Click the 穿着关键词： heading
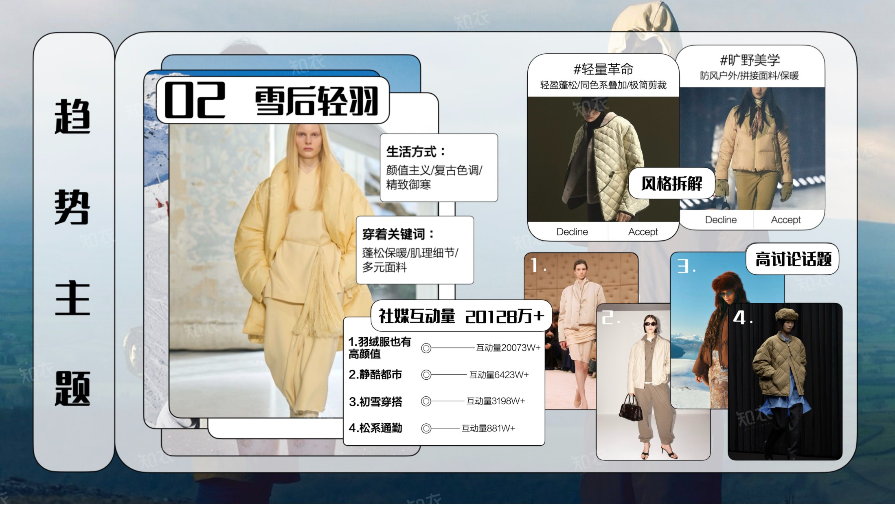The width and height of the screenshot is (895, 506). (x=399, y=234)
